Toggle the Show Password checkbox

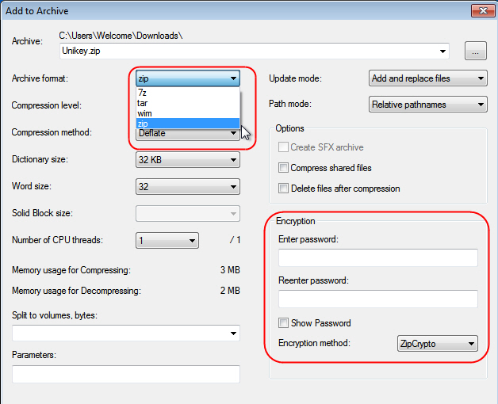point(283,323)
